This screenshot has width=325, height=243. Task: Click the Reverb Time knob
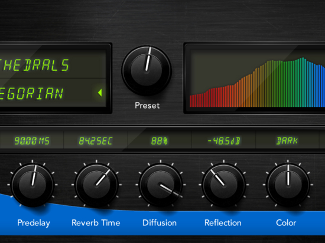[96, 185]
